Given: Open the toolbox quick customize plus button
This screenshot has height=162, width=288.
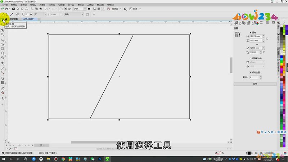Looking at the screenshot, I should point(3,104).
